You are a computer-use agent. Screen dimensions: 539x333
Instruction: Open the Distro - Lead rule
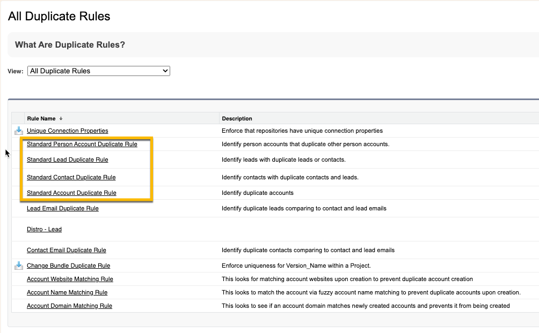click(x=45, y=229)
